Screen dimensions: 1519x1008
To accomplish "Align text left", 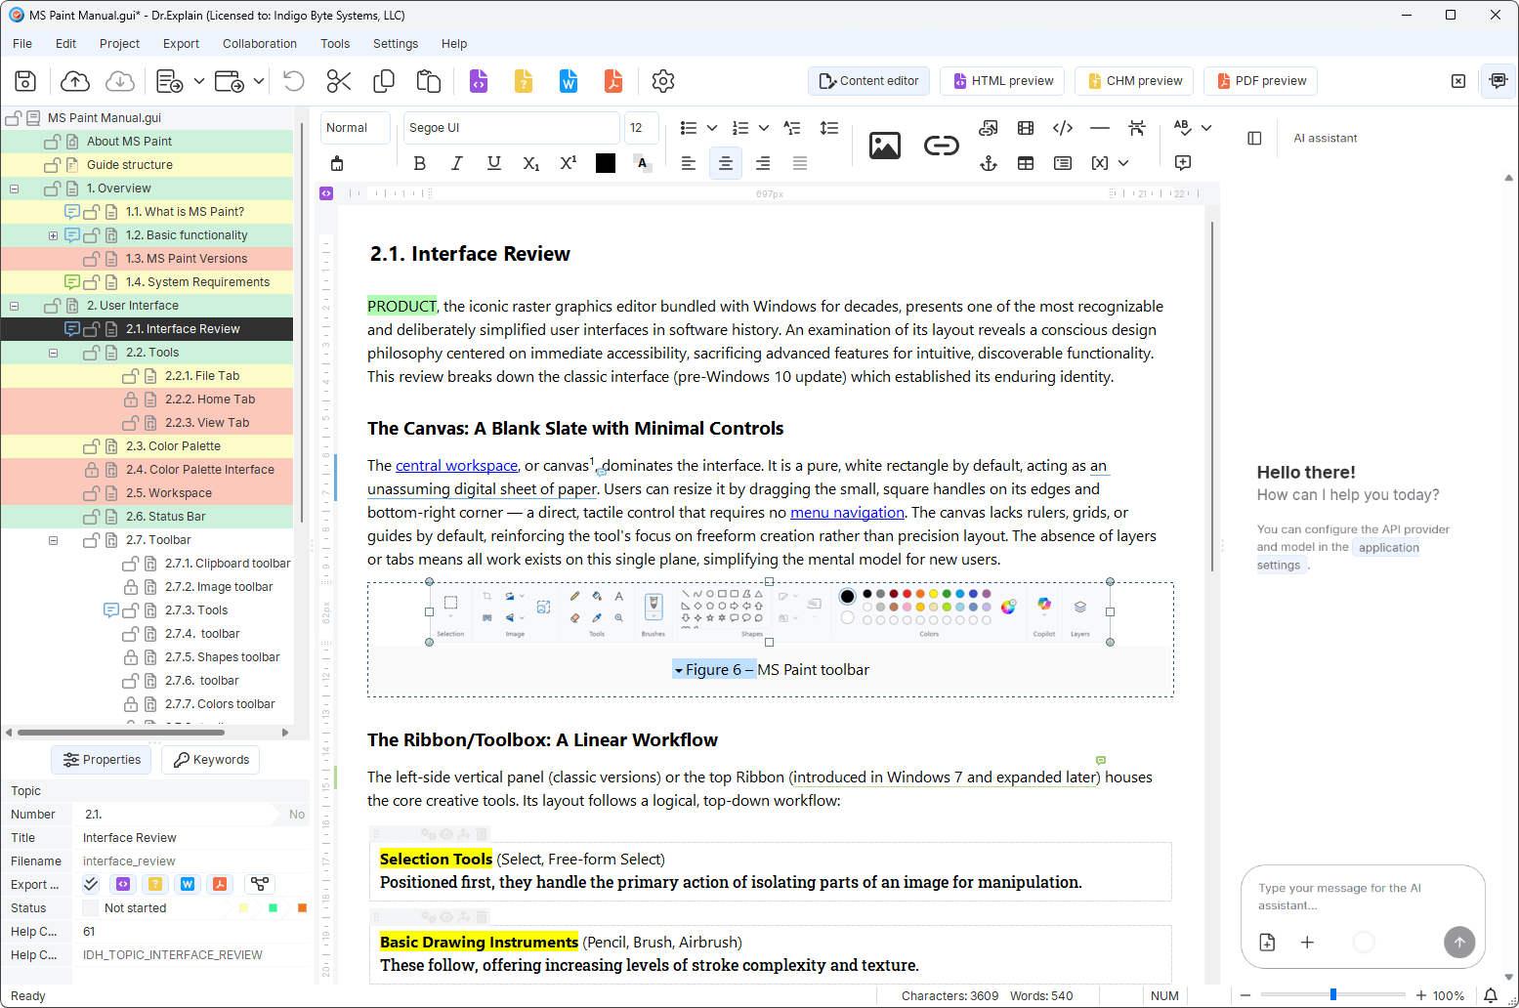I will click(689, 163).
